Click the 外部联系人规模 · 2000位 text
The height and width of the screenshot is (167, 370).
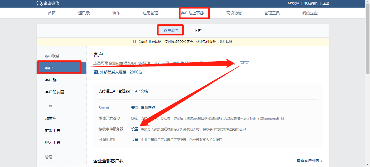pos(121,72)
